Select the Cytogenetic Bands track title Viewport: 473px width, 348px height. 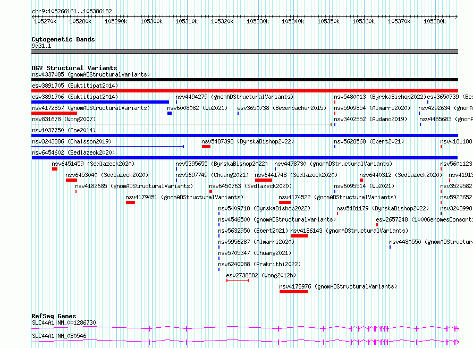[x=63, y=39]
